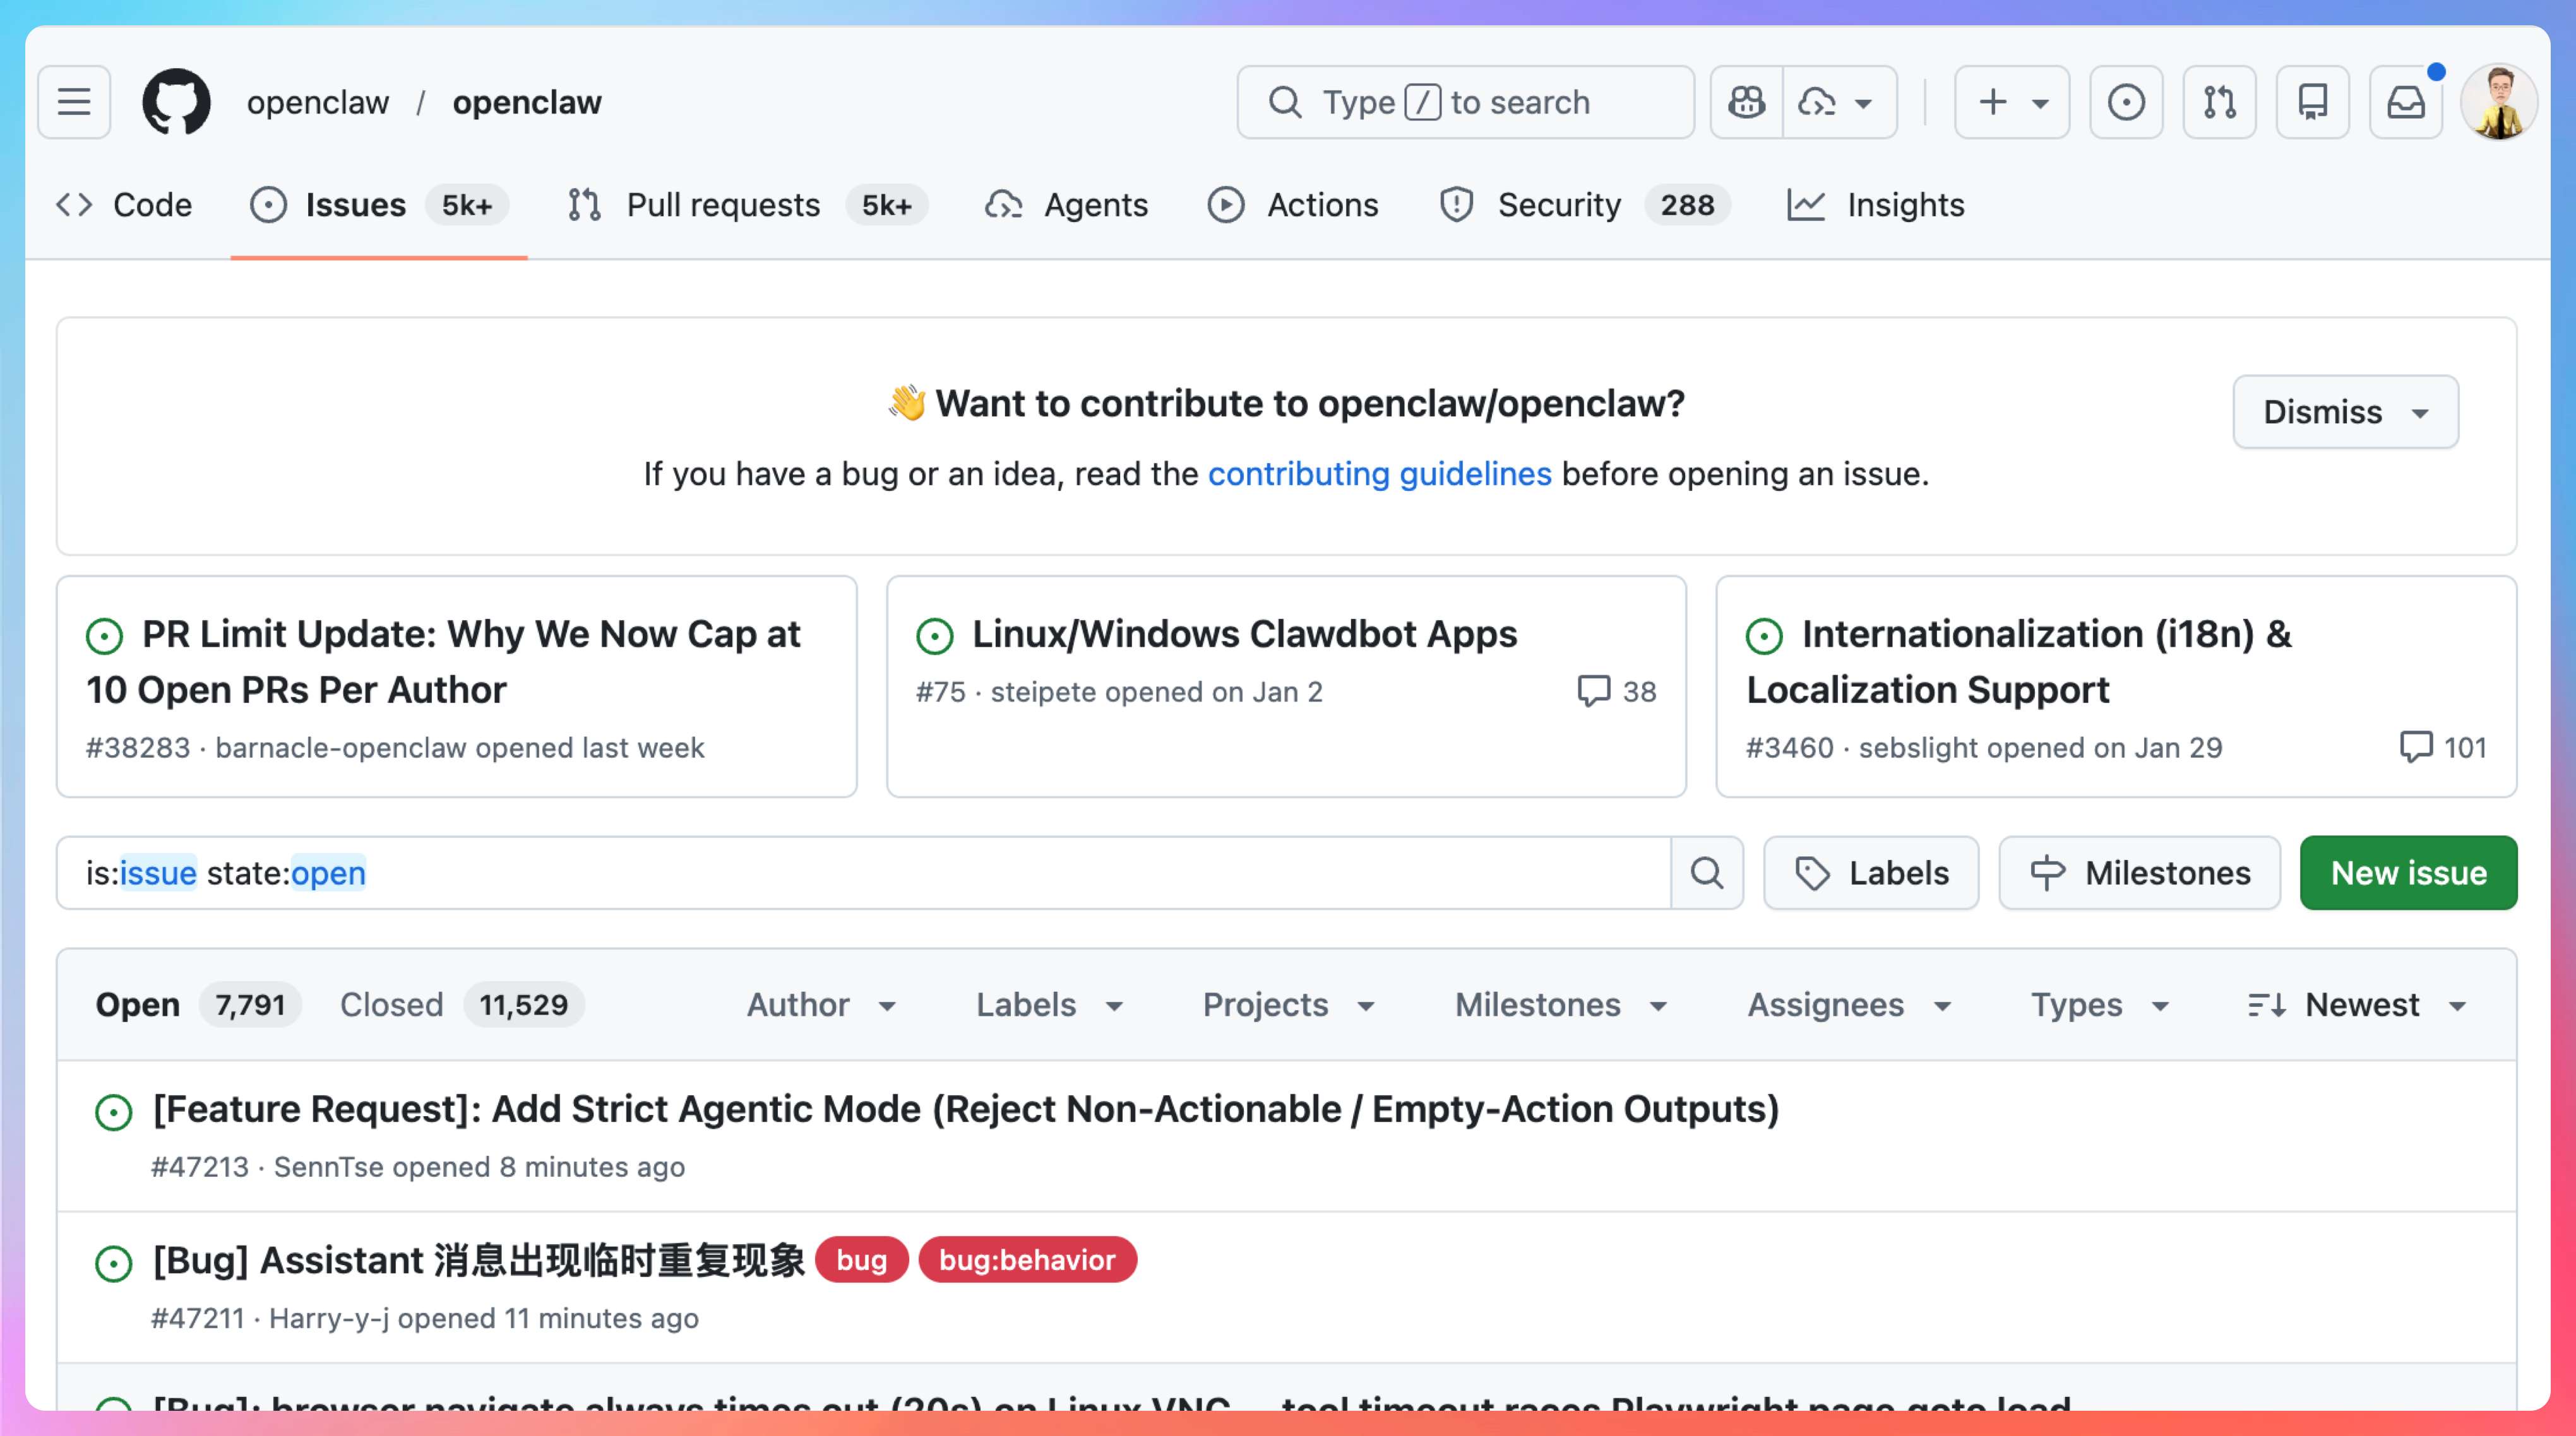The width and height of the screenshot is (2576, 1436).
Task: Open the repositories icon in header
Action: pyautogui.click(x=2312, y=102)
